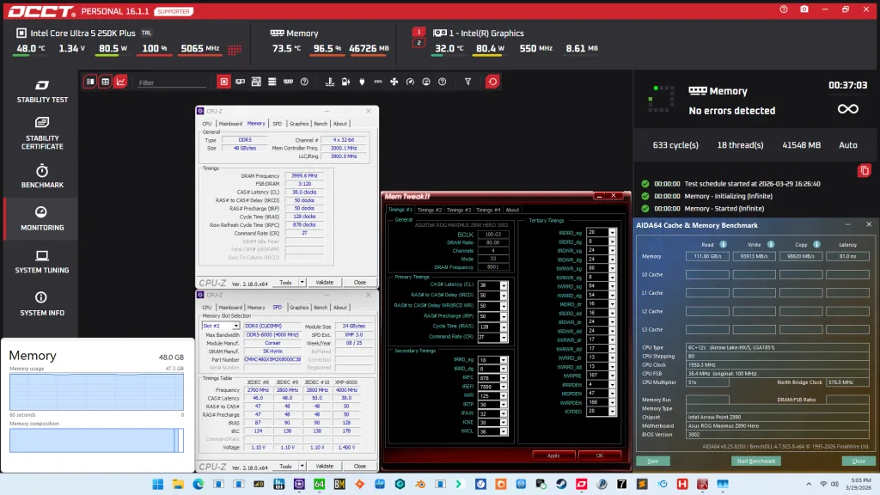This screenshot has height=495, width=880.
Task: Open the Stability Test section in sidebar
Action: pyautogui.click(x=42, y=91)
